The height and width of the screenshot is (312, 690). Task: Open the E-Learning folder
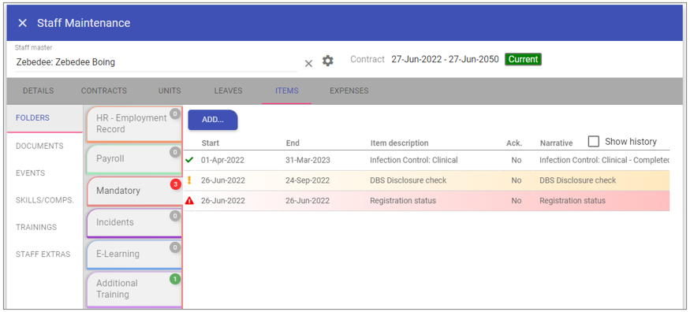134,254
